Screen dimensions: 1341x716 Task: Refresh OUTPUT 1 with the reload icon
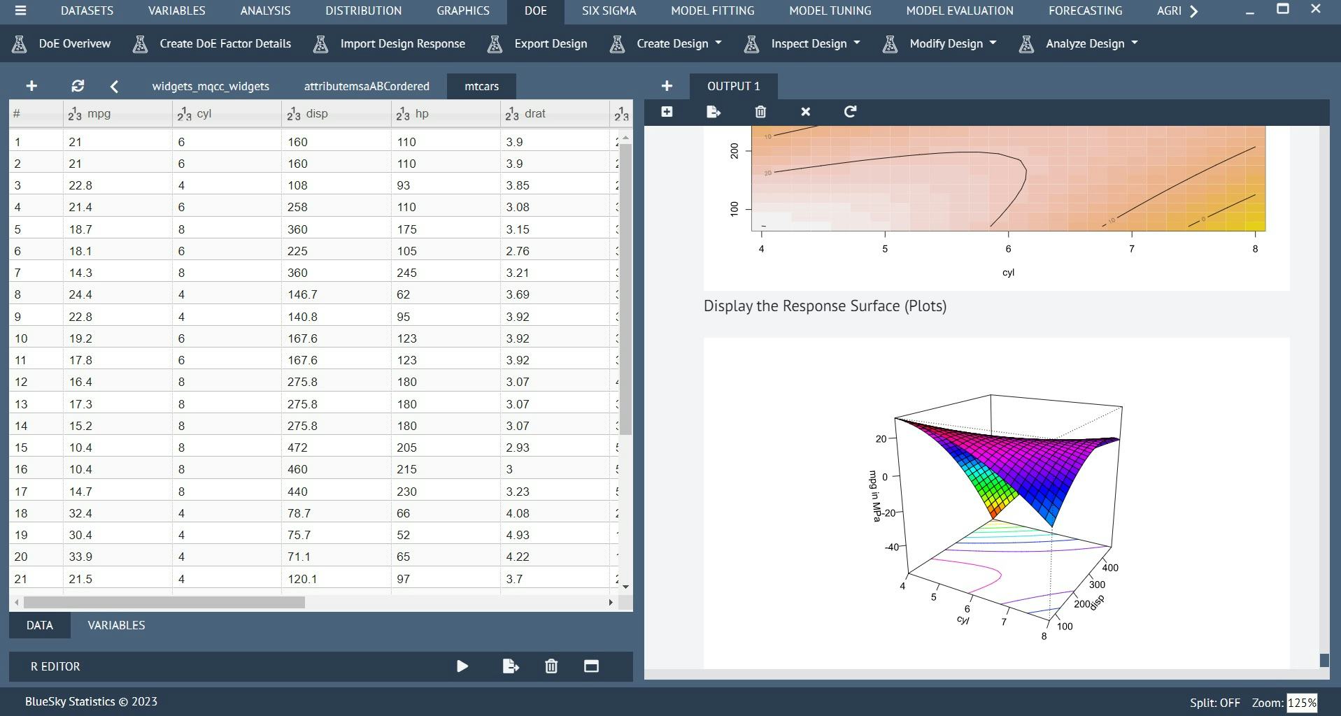click(849, 112)
